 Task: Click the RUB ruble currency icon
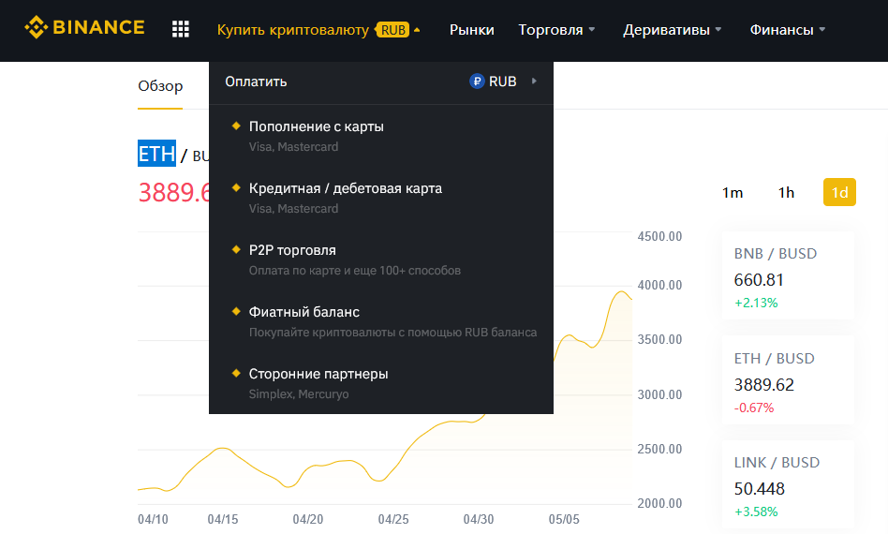click(477, 82)
